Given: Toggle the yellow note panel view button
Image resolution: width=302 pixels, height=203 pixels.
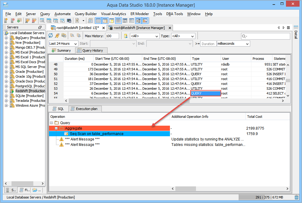Looking at the screenshot, I should [x=111, y=21].
